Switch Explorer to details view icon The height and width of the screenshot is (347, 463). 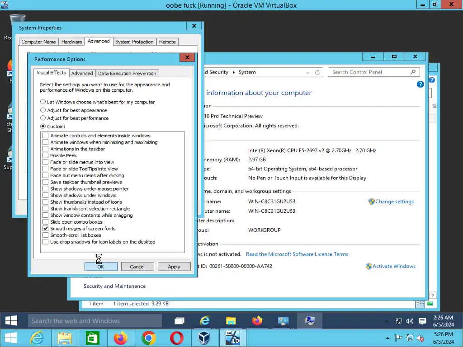[420, 304]
